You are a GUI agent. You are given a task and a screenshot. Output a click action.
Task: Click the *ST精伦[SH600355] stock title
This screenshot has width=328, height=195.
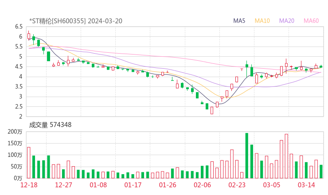pos(57,20)
